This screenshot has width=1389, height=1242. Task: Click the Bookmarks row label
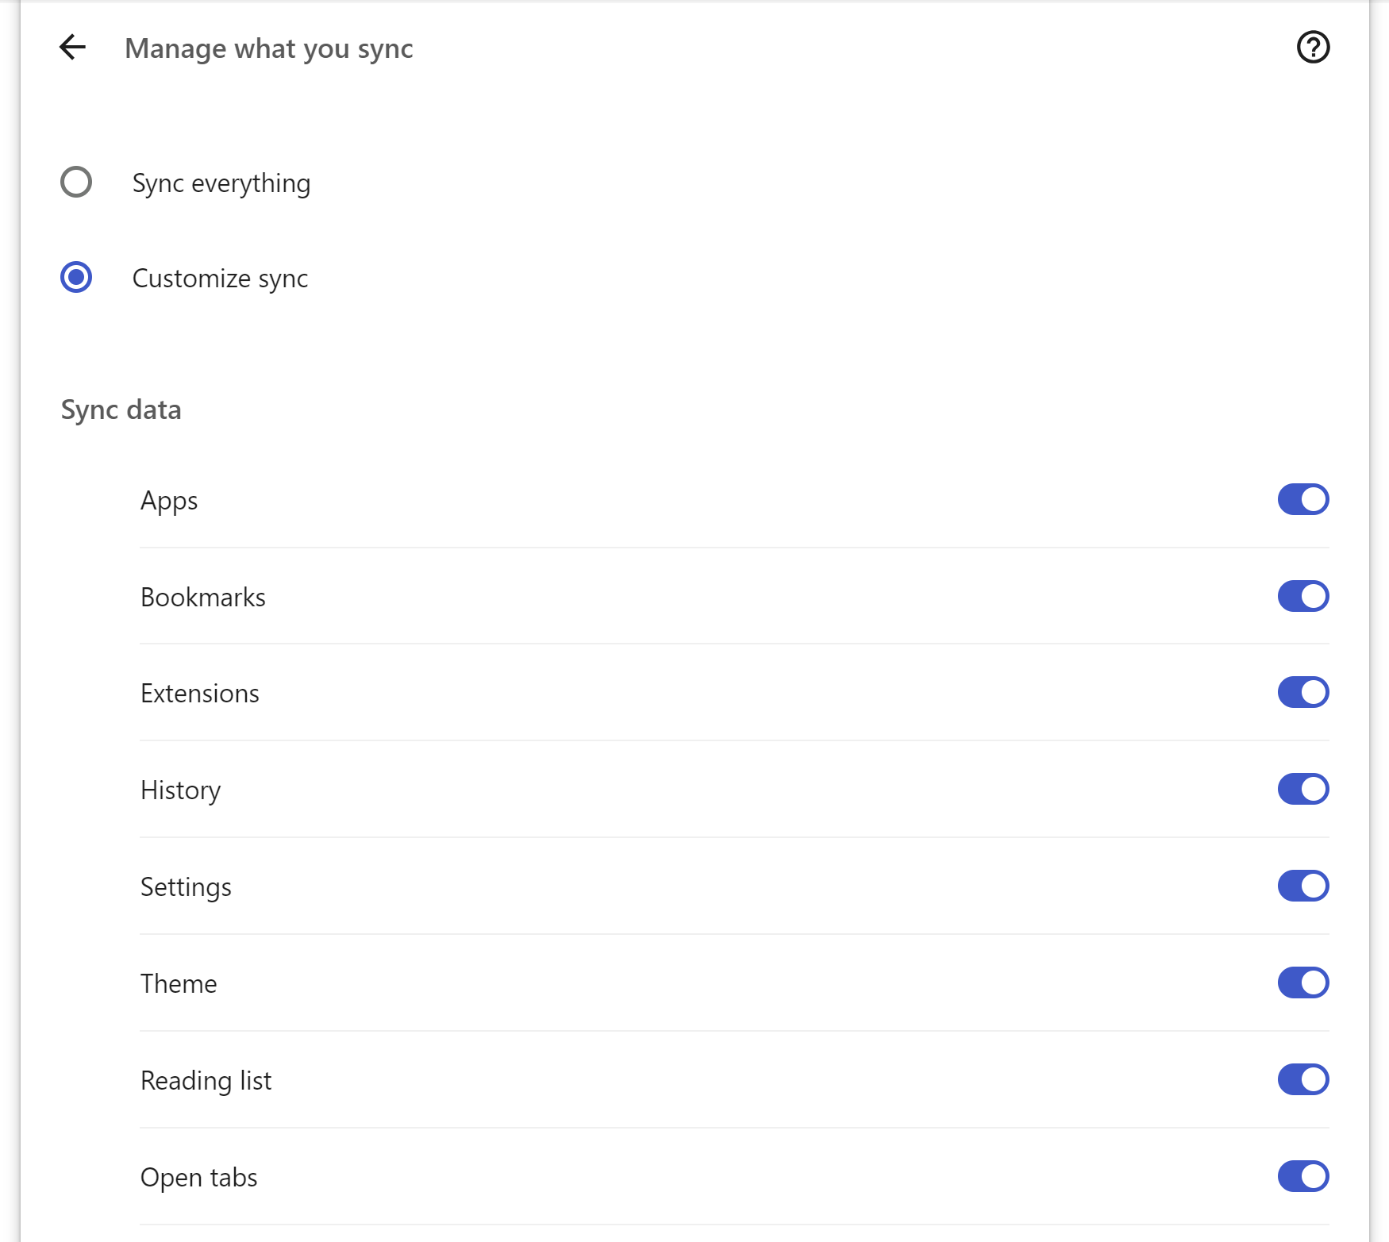click(203, 597)
